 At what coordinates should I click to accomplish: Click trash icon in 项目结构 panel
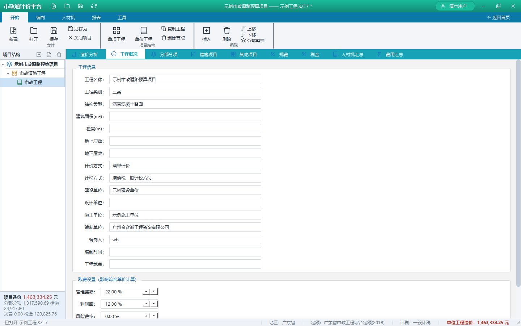(59, 54)
